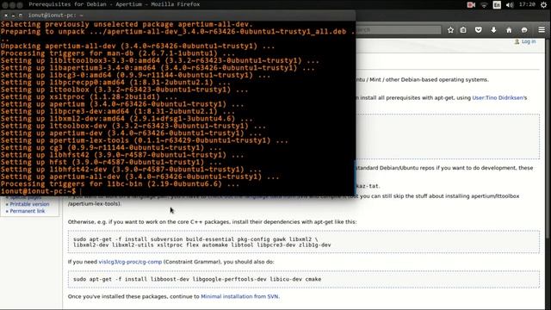
Task: Click 'Processing triggers for libc-bin' terminal line
Action: click(120, 183)
